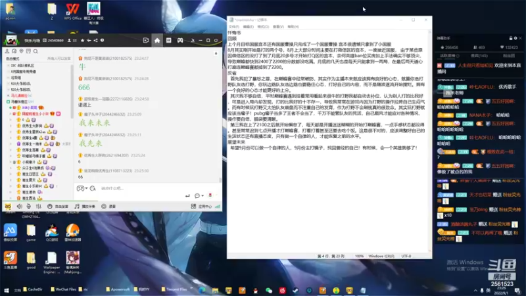Open WeChat from the taskbar
This screenshot has height=296, width=526.
click(x=269, y=290)
